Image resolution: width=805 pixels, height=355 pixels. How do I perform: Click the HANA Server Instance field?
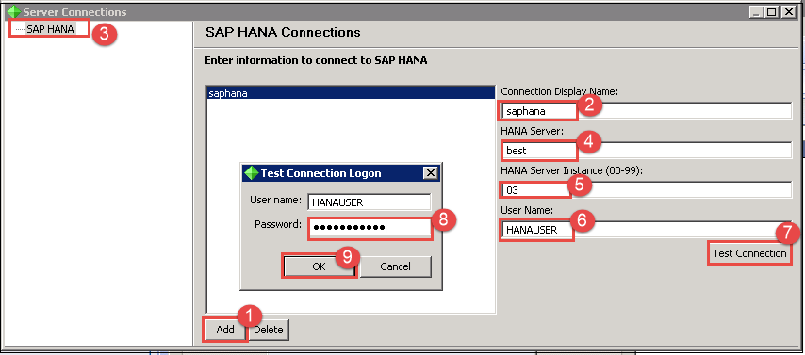pyautogui.click(x=647, y=190)
